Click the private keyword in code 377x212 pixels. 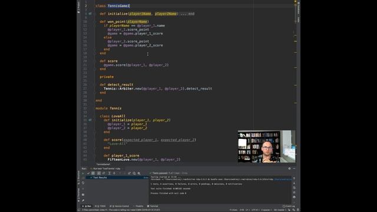click(x=107, y=77)
